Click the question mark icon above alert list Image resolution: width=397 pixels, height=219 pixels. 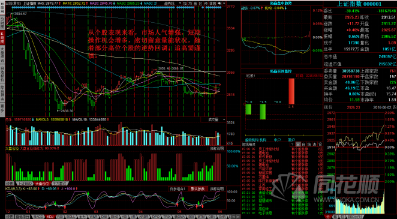(293, 144)
